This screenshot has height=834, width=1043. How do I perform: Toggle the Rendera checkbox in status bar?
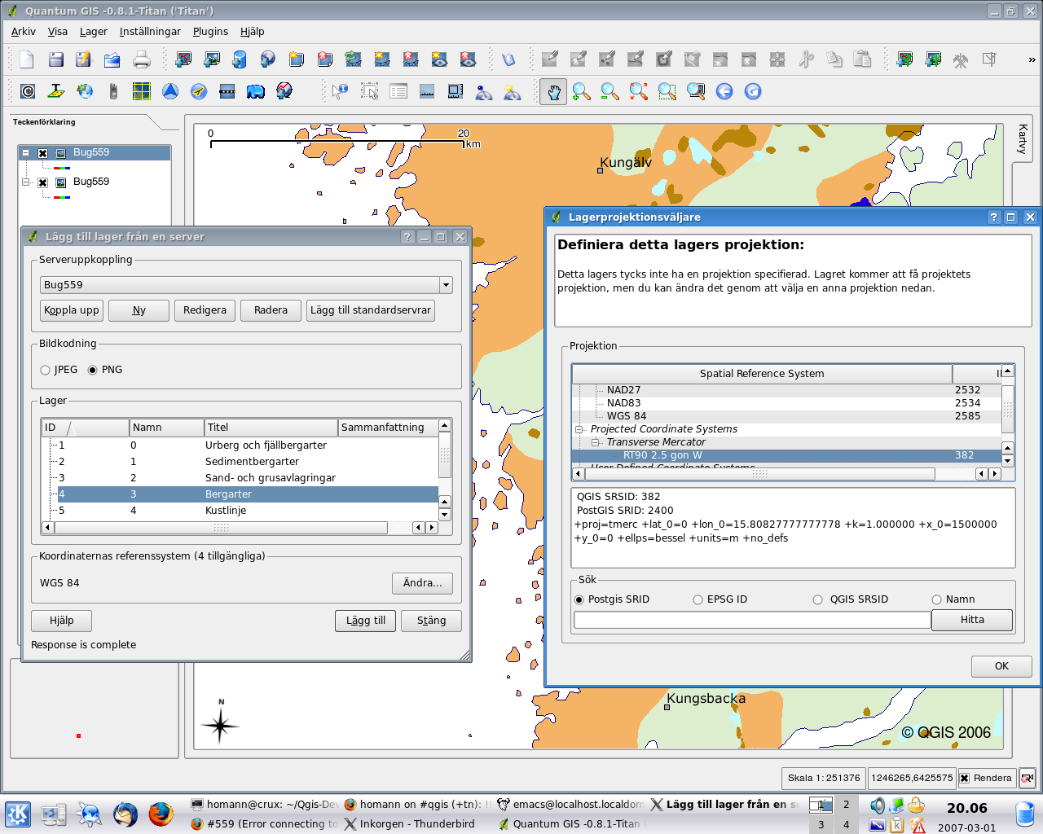tap(965, 778)
